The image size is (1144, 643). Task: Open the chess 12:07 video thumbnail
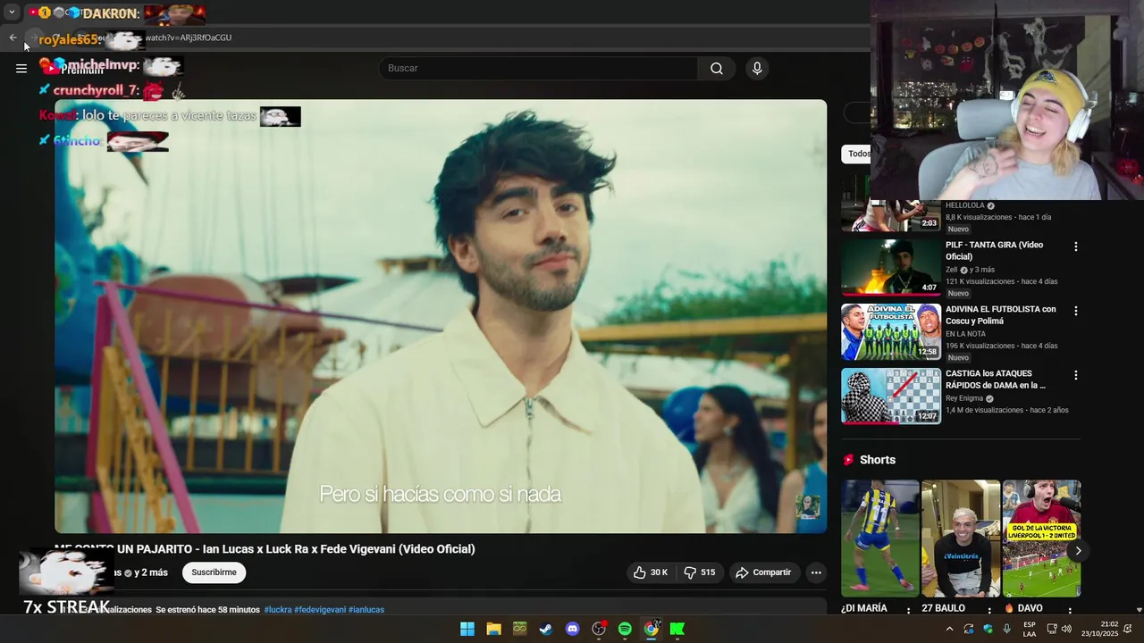[x=891, y=396]
